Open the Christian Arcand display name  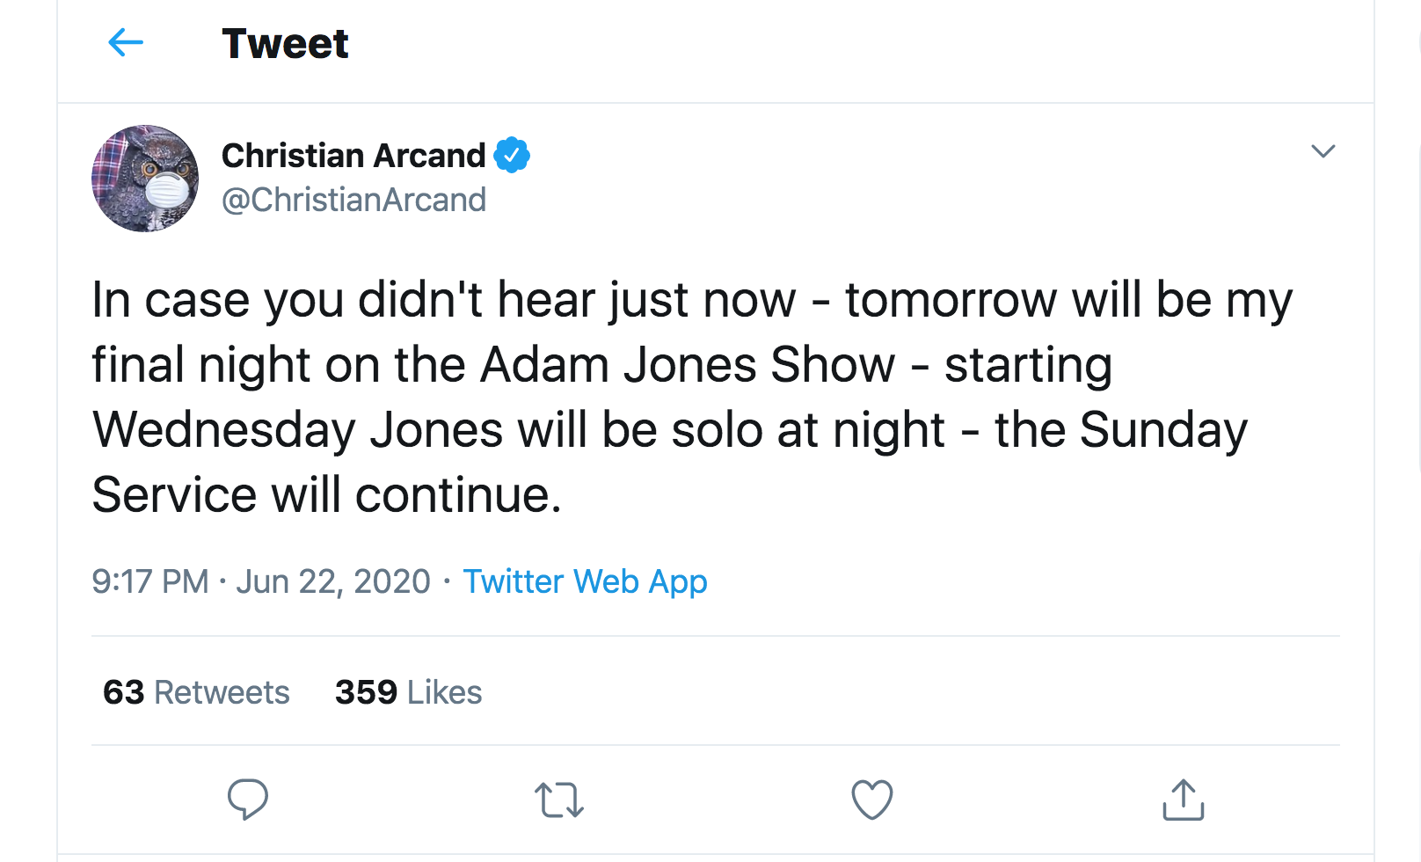(x=353, y=156)
